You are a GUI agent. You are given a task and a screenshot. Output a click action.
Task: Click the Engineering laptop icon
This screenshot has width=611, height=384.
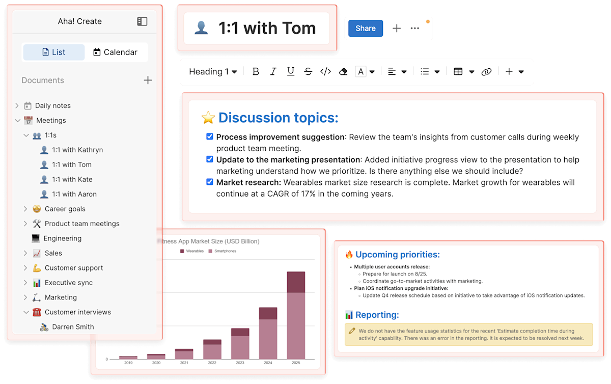pyautogui.click(x=36, y=238)
